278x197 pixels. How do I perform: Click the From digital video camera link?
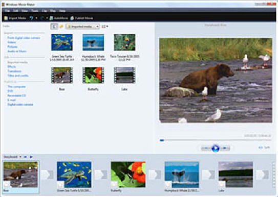click(24, 38)
